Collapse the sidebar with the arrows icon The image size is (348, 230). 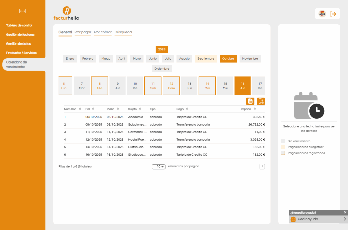(x=22, y=11)
